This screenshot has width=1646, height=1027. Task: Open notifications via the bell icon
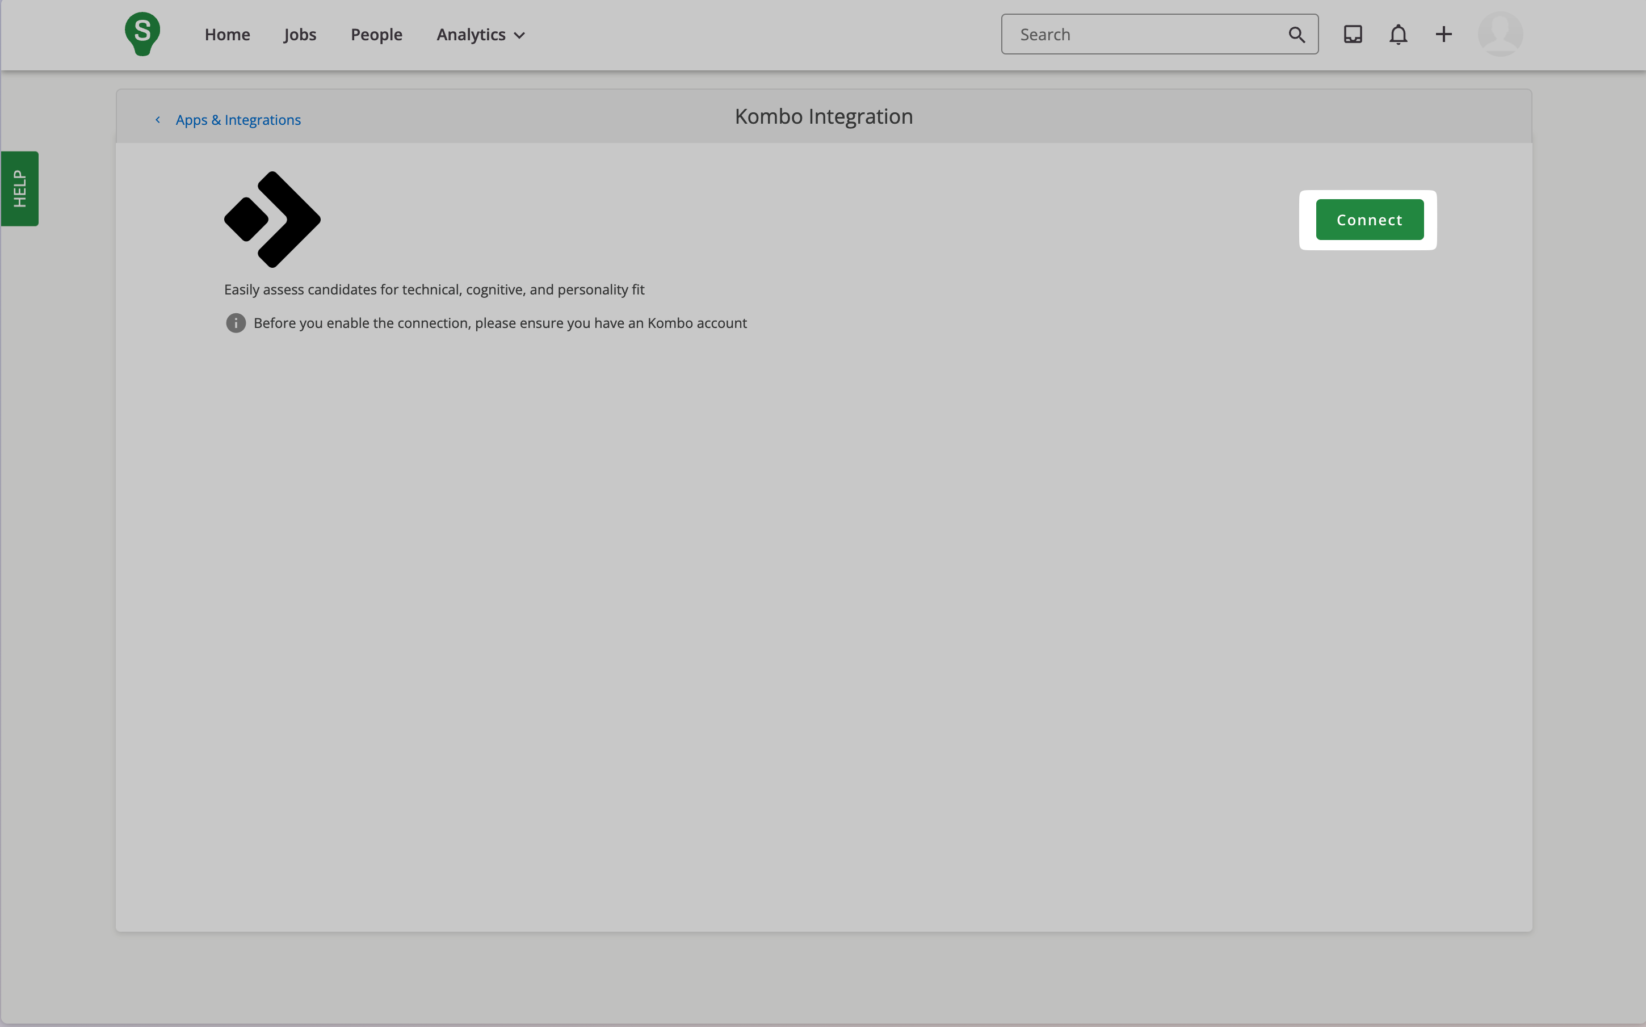click(1398, 35)
